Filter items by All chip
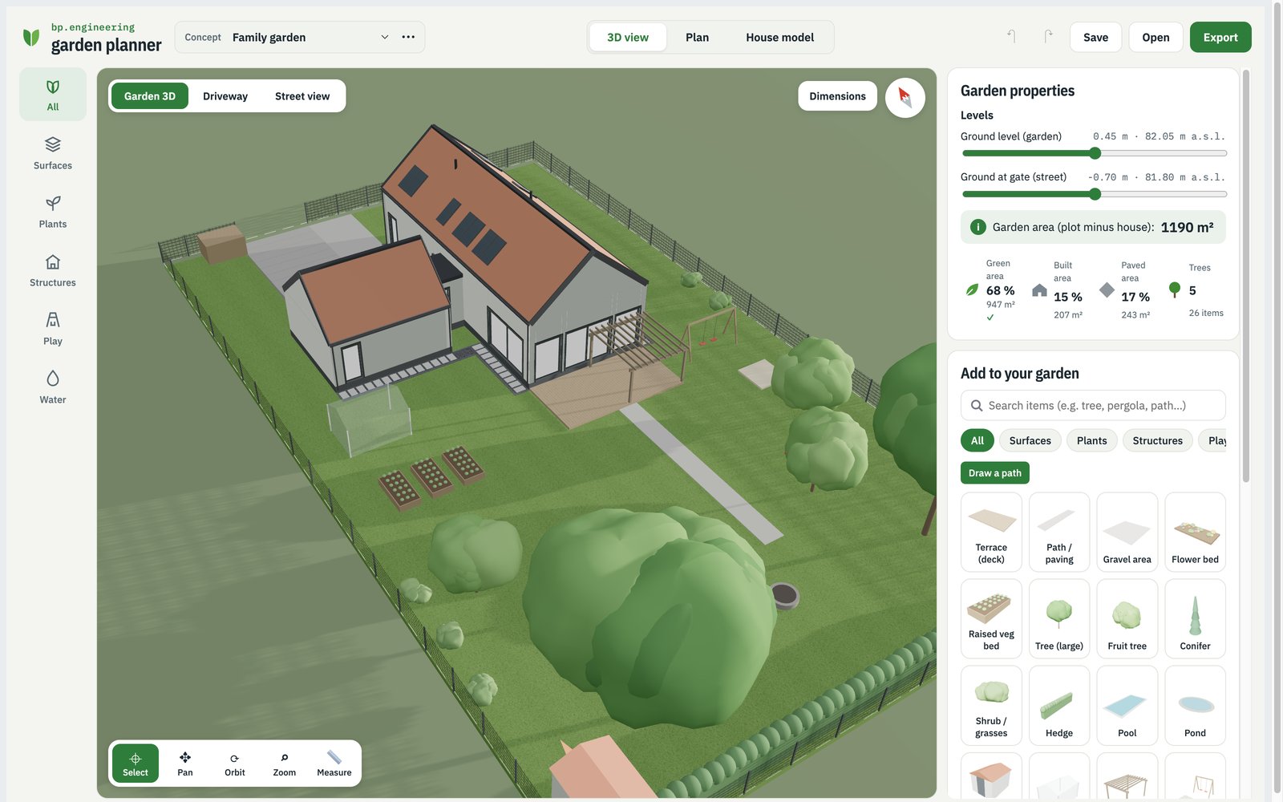 (977, 440)
